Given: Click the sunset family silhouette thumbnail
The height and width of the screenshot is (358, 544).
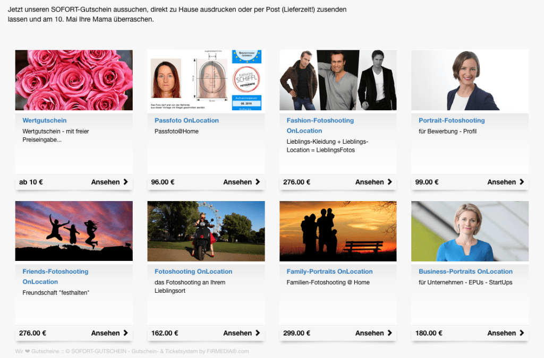Looking at the screenshot, I should pos(338,231).
